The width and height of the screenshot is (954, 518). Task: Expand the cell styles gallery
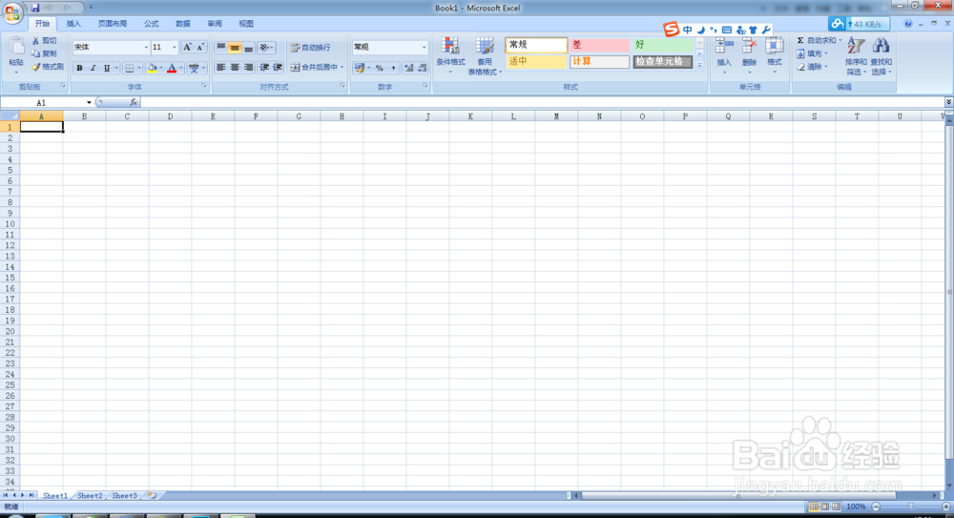point(699,65)
